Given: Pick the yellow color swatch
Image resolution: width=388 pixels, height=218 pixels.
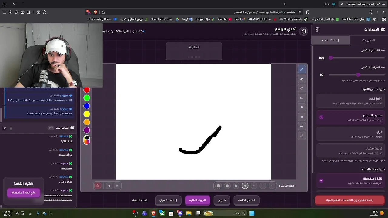Looking at the screenshot, I should coord(87,114).
